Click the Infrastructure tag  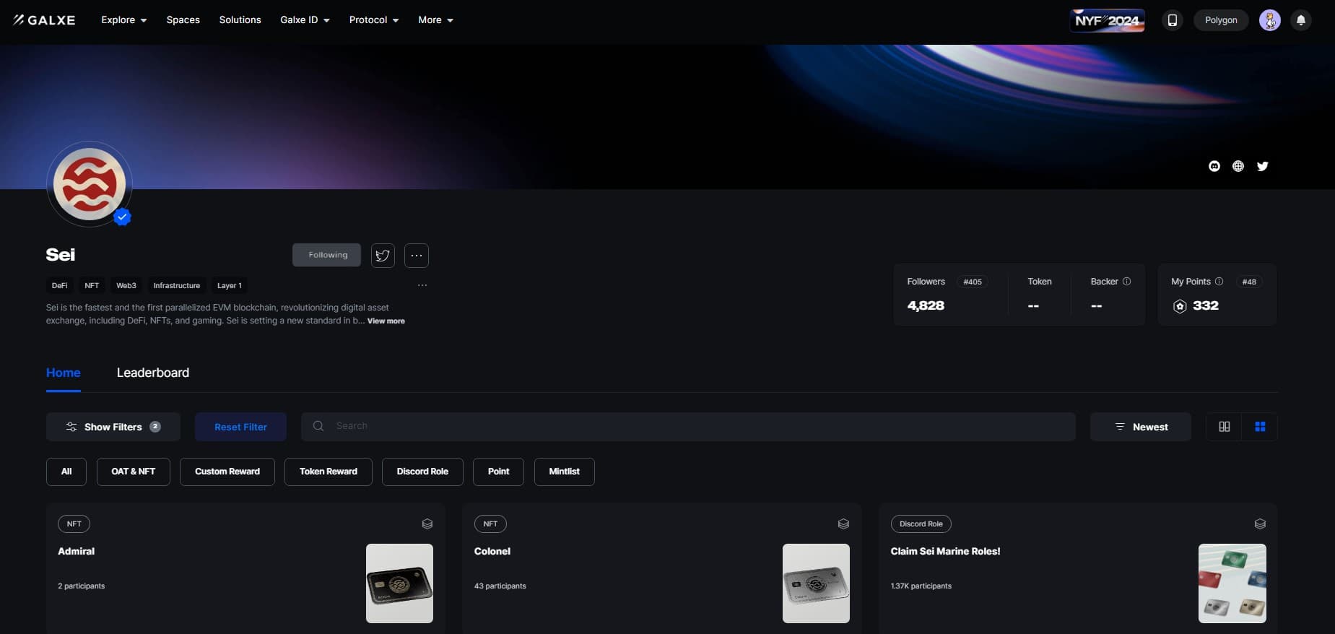point(177,285)
